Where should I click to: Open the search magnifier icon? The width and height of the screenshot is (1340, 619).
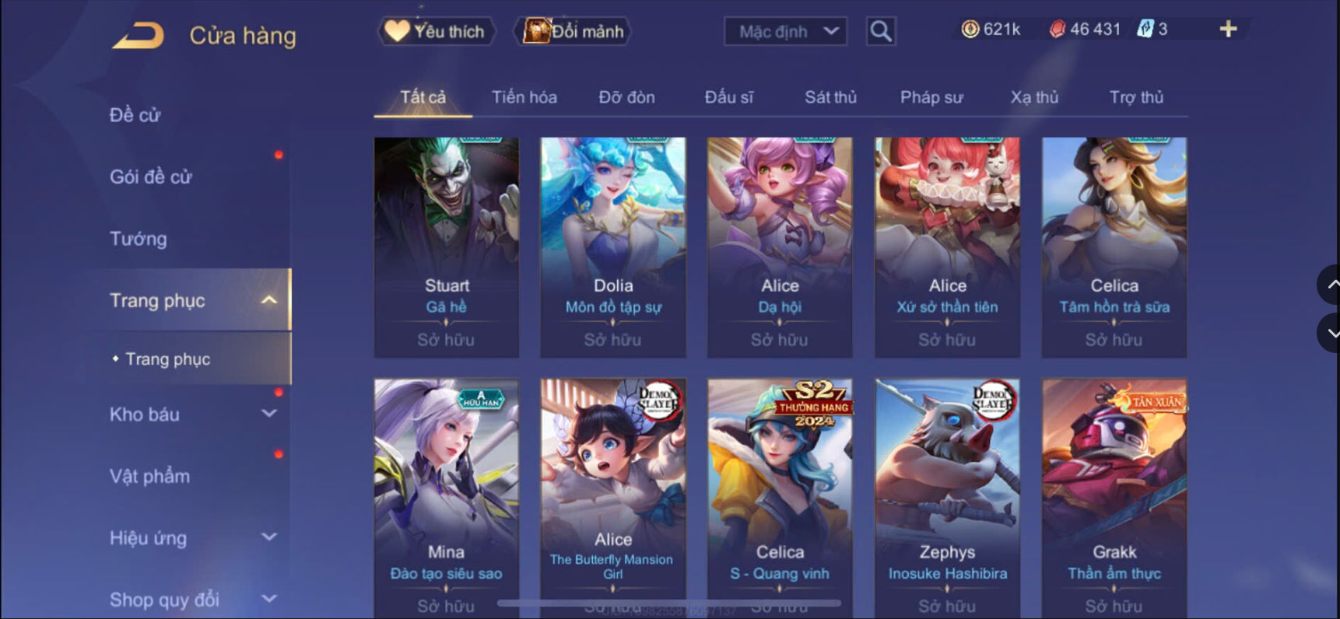coord(881,31)
